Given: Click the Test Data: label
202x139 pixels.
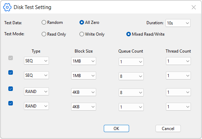Looking at the screenshot, I should [13, 23].
